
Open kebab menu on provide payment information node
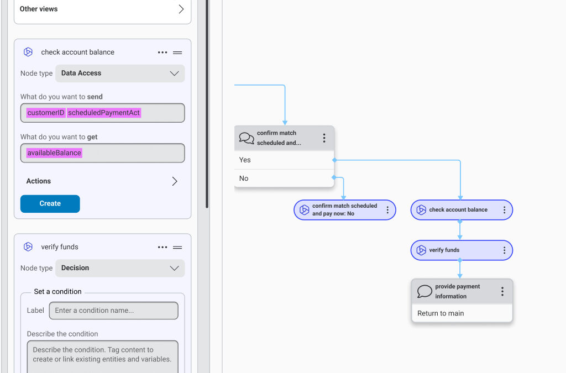coord(502,291)
